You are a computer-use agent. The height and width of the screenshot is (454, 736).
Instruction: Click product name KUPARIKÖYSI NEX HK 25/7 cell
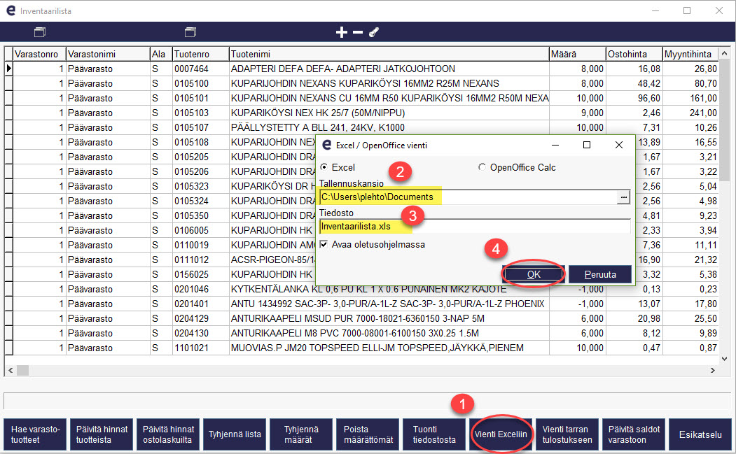click(389, 113)
